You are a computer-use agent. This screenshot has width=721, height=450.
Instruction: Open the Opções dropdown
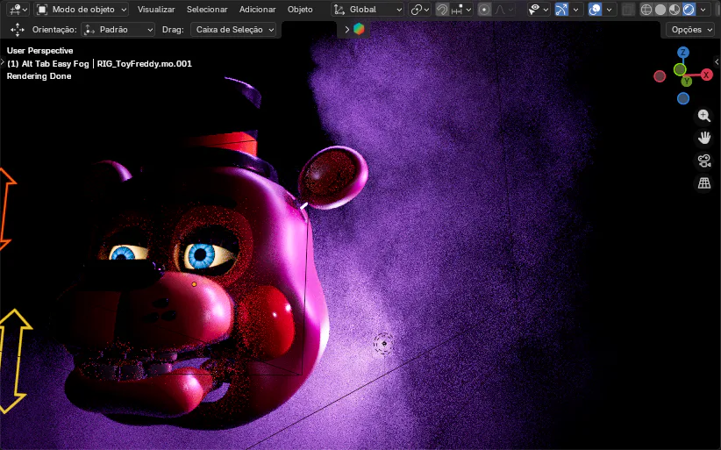[x=690, y=30]
